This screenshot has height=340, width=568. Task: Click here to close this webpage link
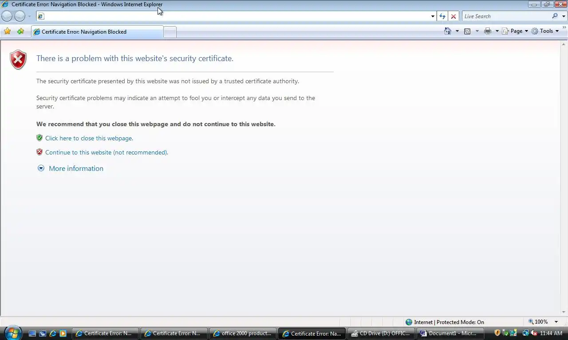pos(89,138)
